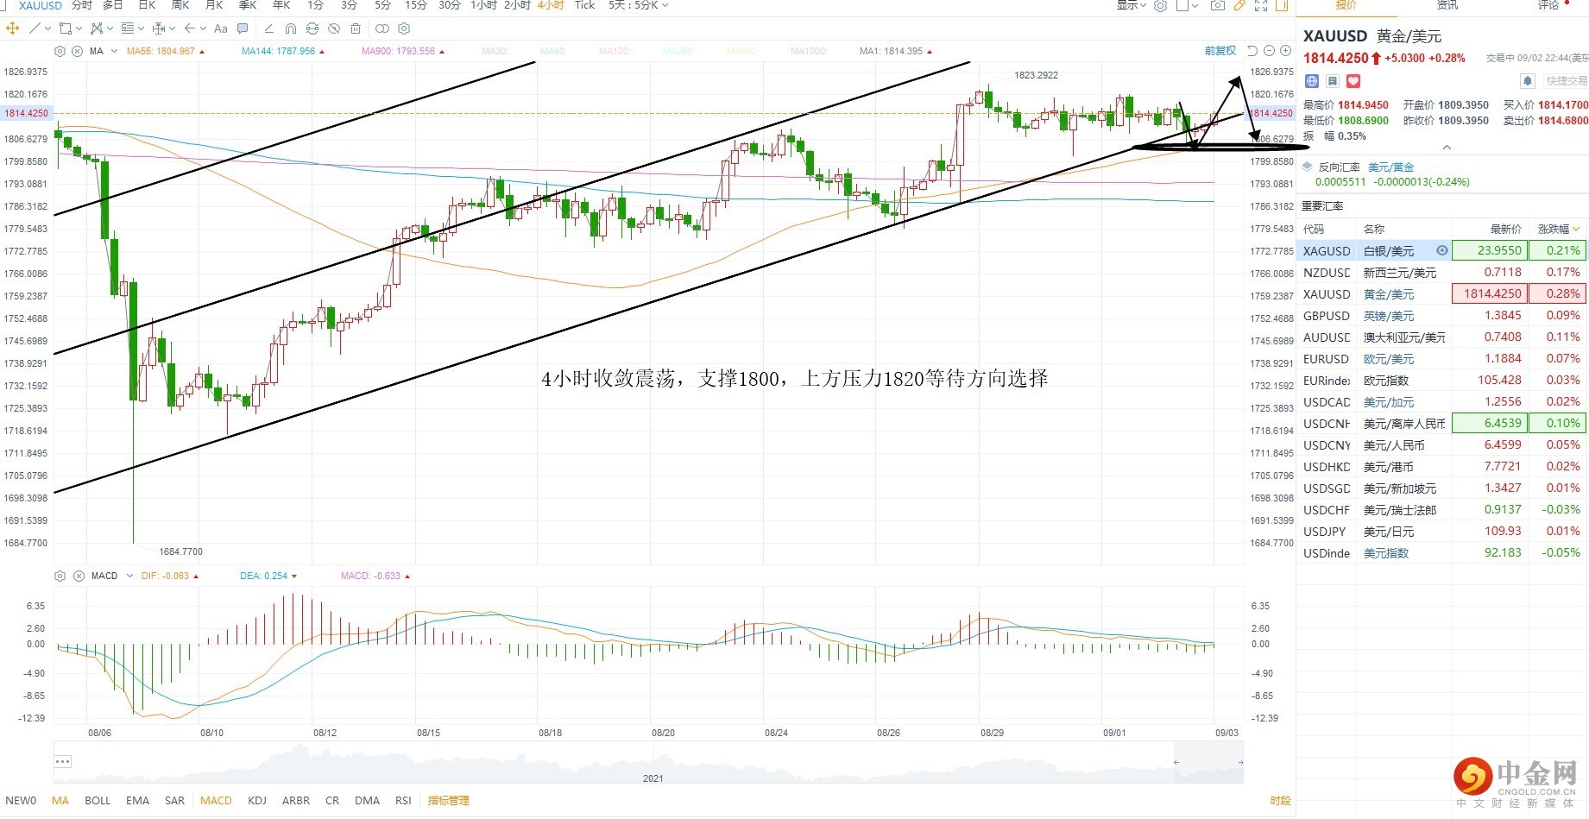Select the move/crosshair cursor tool

12,28
